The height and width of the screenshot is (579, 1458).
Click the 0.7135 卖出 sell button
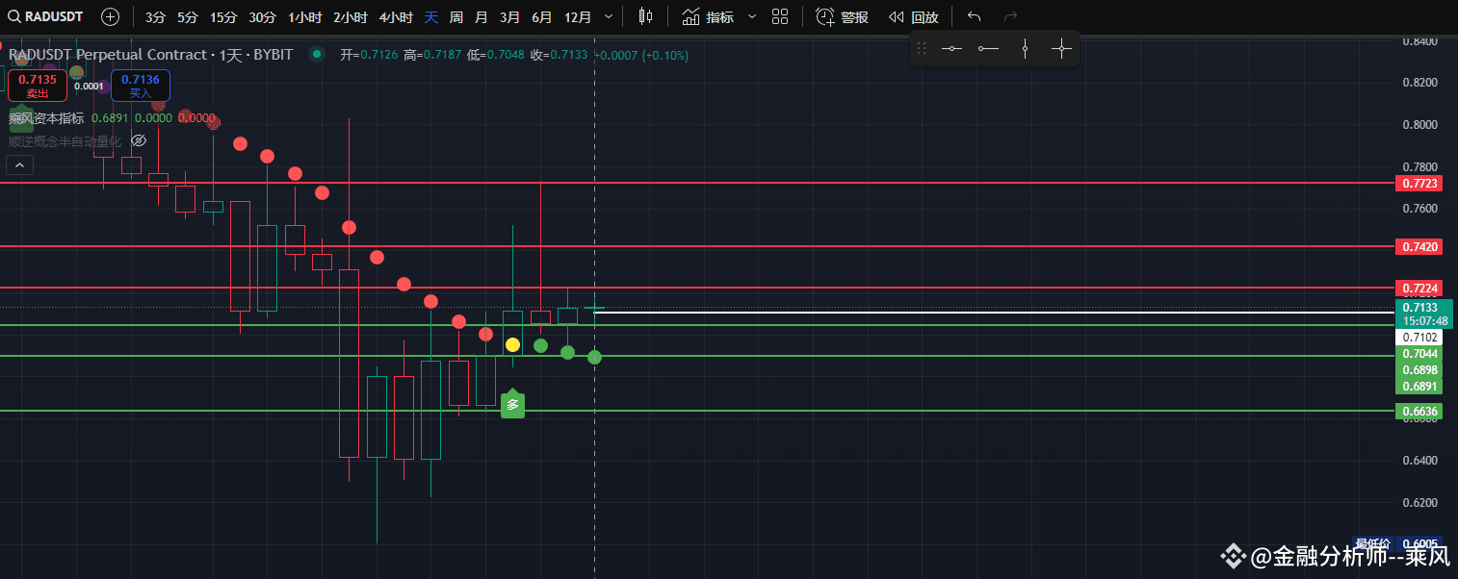click(x=38, y=86)
